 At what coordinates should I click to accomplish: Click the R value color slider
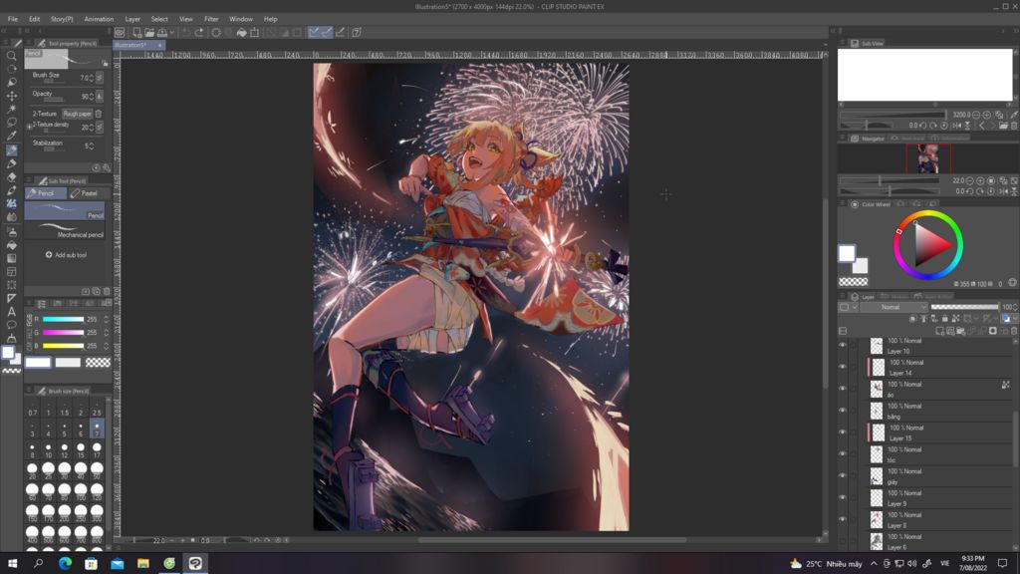coord(63,319)
